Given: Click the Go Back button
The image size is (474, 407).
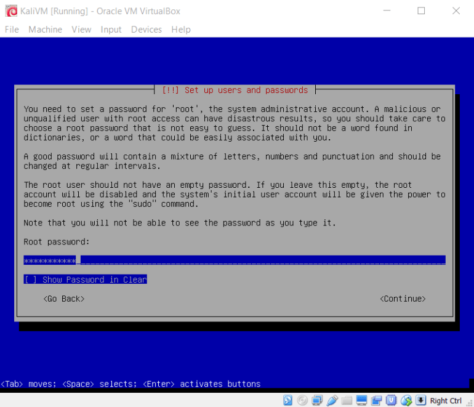Looking at the screenshot, I should click(x=64, y=299).
